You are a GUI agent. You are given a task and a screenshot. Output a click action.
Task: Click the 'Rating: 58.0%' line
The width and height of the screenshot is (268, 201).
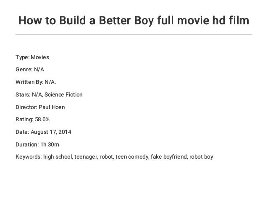point(32,119)
